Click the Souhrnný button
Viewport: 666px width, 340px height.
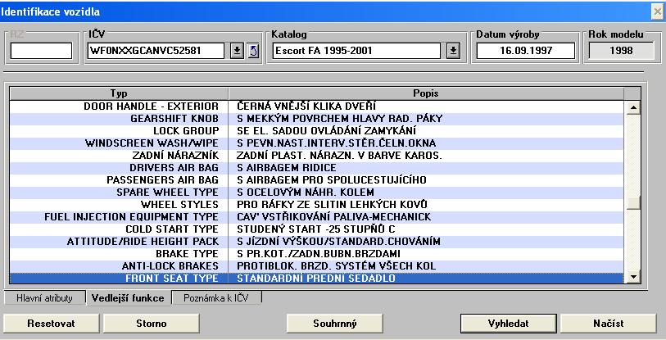(x=335, y=323)
